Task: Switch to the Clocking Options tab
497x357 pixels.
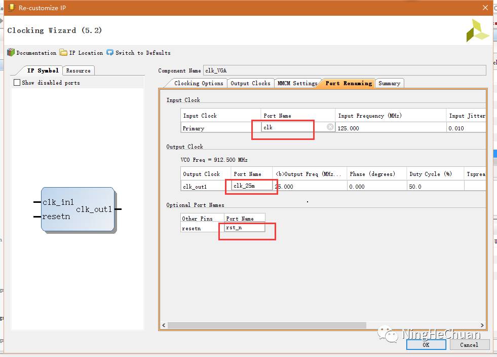Action: 198,83
